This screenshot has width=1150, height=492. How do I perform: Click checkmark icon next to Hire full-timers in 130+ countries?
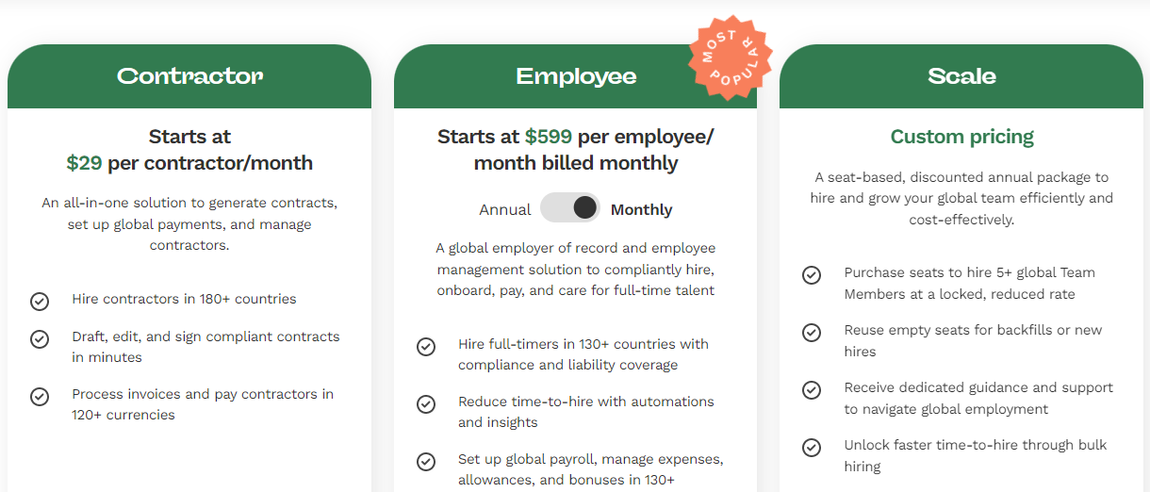click(426, 347)
